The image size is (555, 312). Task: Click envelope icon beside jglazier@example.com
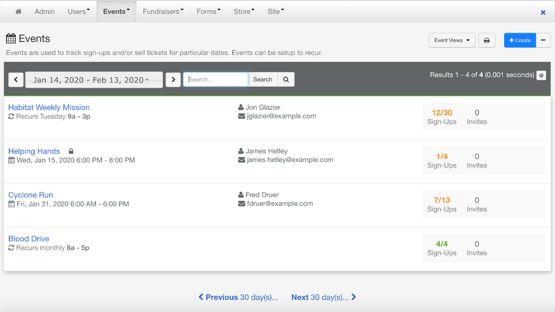(x=241, y=116)
